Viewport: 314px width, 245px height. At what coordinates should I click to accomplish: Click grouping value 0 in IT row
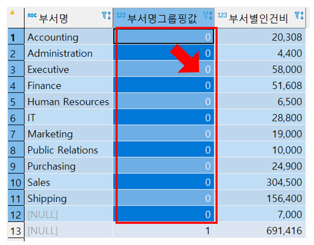click(164, 117)
